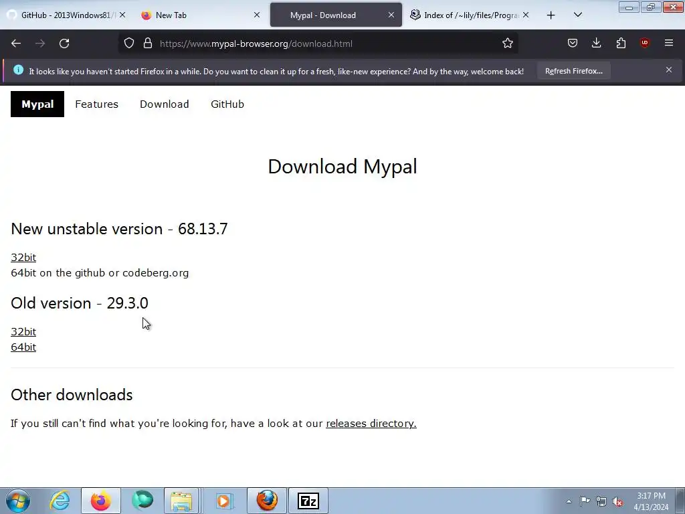Viewport: 685px width, 514px height.
Task: Click the Refresh Firefox... button
Action: (573, 71)
